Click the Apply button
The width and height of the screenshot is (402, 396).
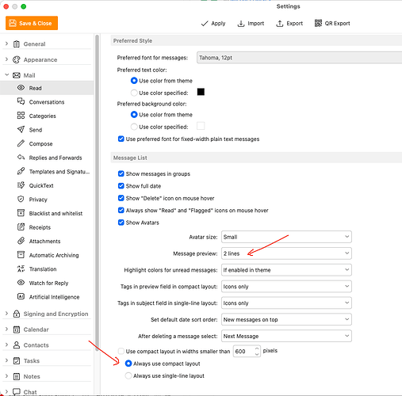tap(213, 24)
